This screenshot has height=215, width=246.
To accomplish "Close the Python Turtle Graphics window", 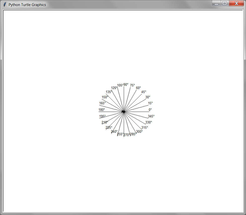I will [236, 4].
